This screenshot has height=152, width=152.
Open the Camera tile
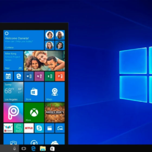[x=13, y=139]
